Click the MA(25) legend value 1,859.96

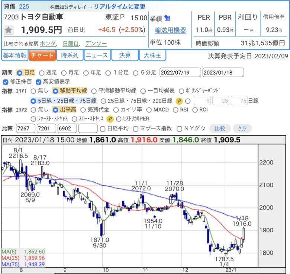35,258
